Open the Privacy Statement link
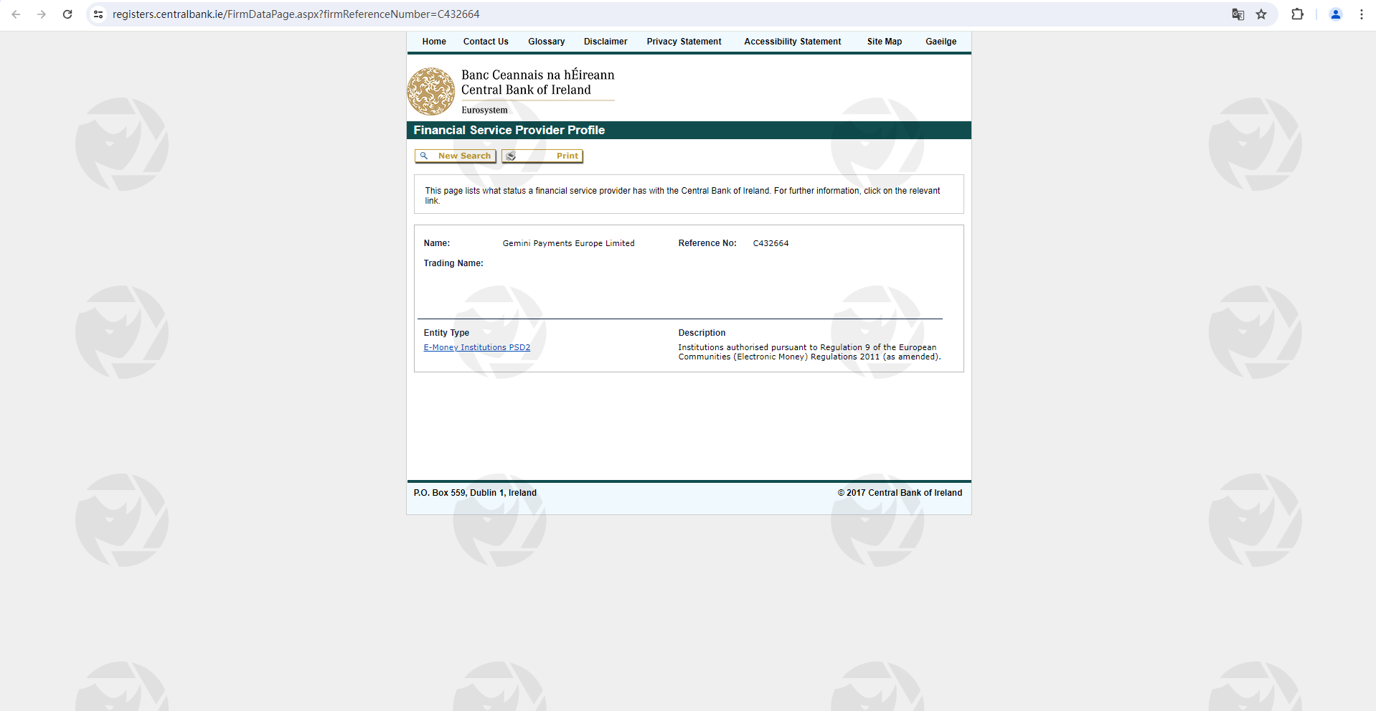 [x=684, y=42]
